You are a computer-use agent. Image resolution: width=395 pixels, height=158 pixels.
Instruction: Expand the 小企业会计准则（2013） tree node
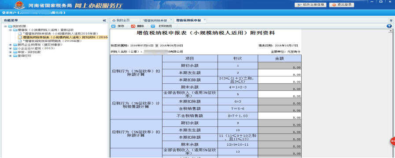coord(10,48)
